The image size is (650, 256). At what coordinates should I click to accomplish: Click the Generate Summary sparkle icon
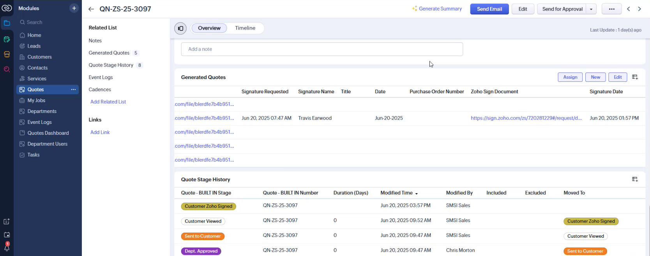pos(415,9)
